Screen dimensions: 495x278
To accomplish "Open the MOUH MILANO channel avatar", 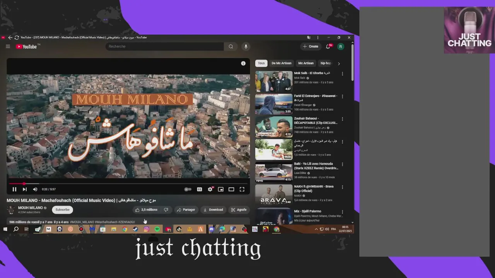I will pos(11,210).
